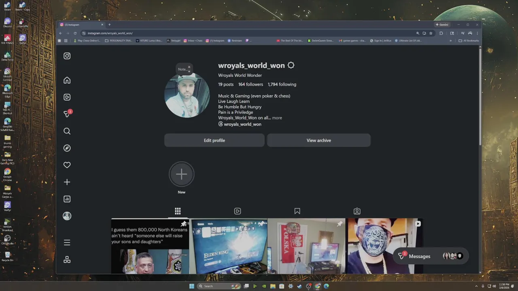518x291 pixels.
Task: Open the large profile picture
Action: tap(187, 95)
